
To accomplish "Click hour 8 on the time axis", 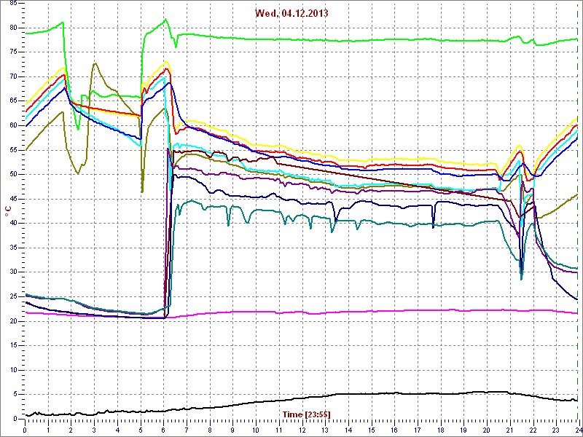I will [x=210, y=430].
